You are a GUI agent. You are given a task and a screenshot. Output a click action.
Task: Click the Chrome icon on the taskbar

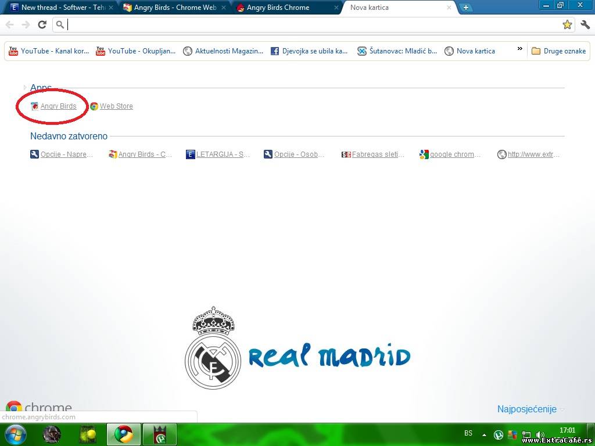(123, 434)
